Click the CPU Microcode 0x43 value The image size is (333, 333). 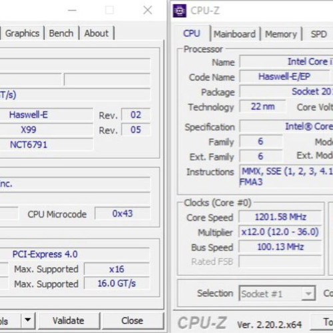tap(123, 214)
